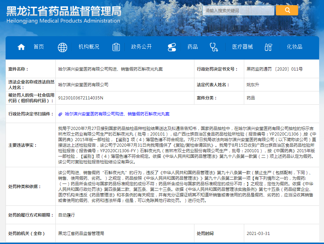Click the home icon in navigation bar

point(21,47)
